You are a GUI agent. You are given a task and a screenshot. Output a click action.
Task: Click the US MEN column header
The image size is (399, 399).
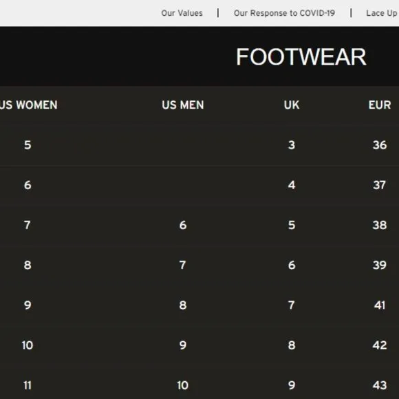click(x=183, y=105)
